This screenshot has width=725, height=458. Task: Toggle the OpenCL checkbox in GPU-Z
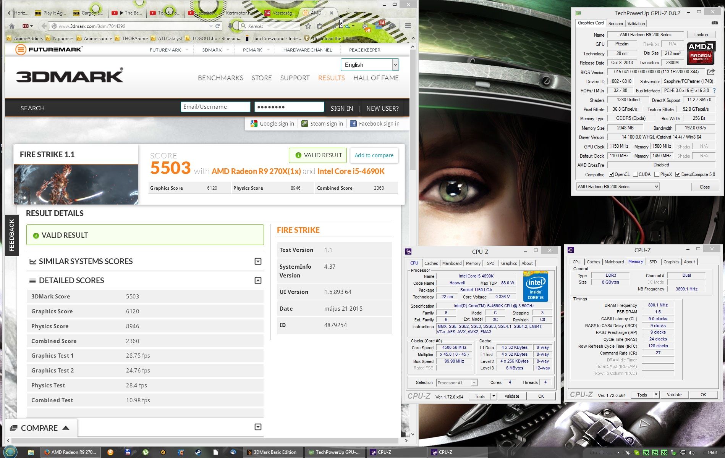[611, 174]
